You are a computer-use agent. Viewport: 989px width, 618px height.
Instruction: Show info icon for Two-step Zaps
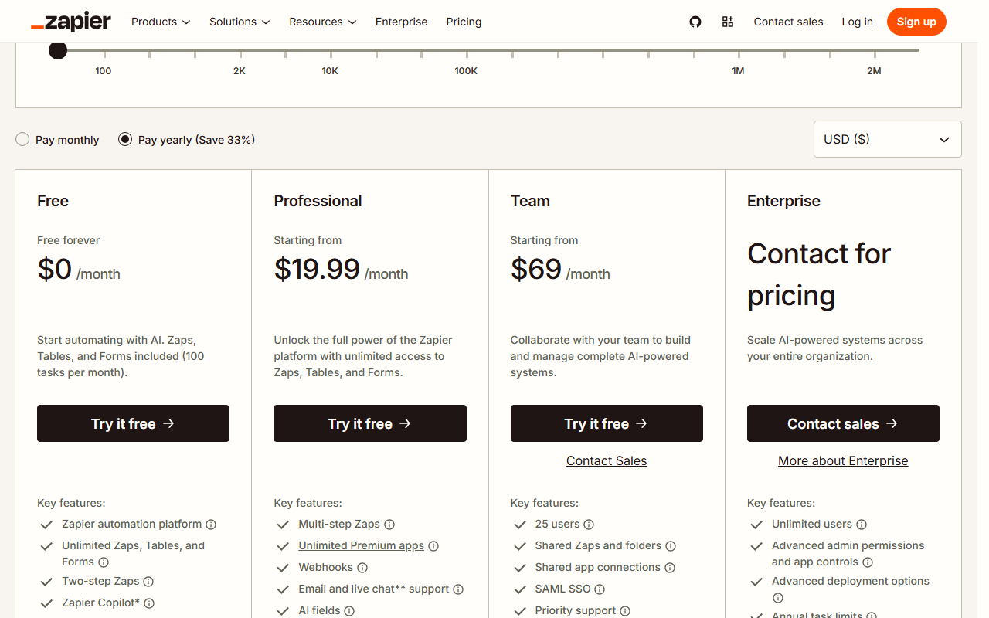click(148, 582)
